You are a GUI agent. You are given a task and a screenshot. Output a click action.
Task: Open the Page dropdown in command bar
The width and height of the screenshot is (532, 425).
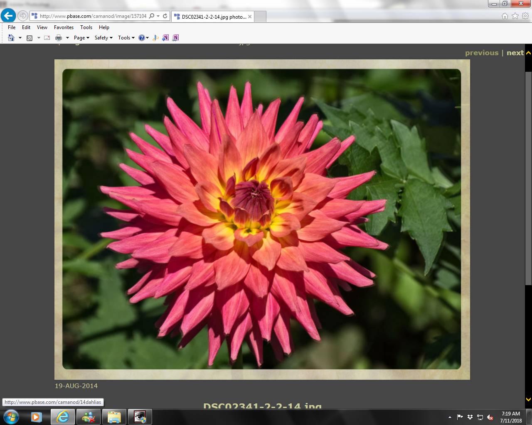pos(81,38)
